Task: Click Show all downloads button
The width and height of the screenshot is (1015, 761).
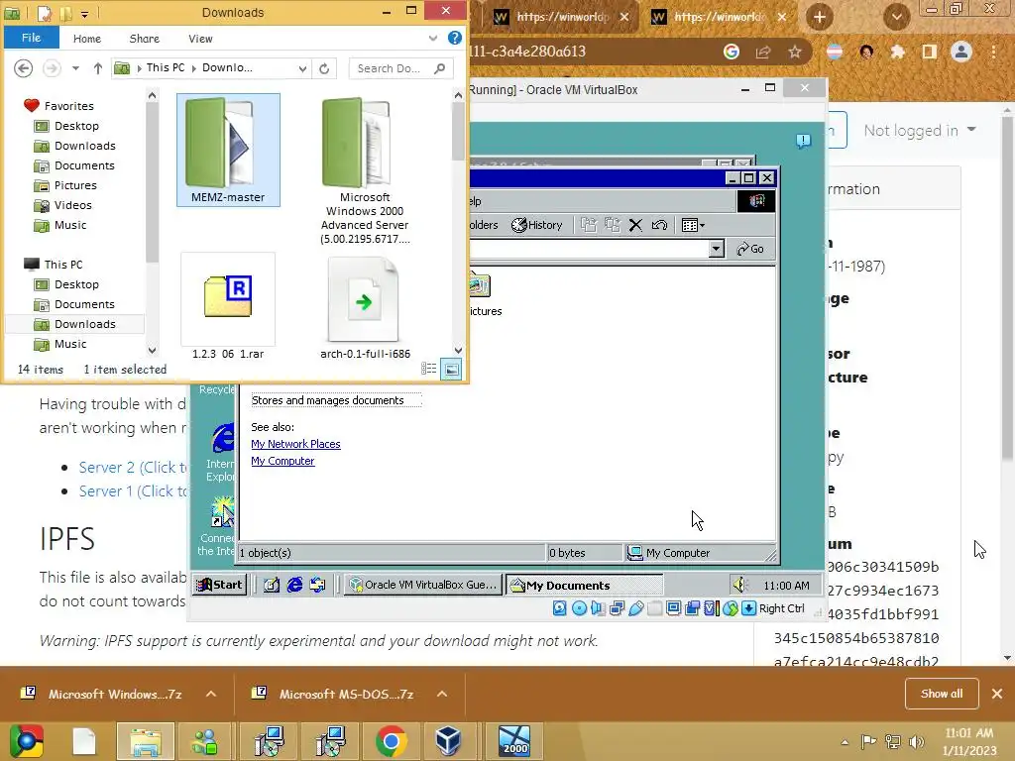Action: coord(942,694)
